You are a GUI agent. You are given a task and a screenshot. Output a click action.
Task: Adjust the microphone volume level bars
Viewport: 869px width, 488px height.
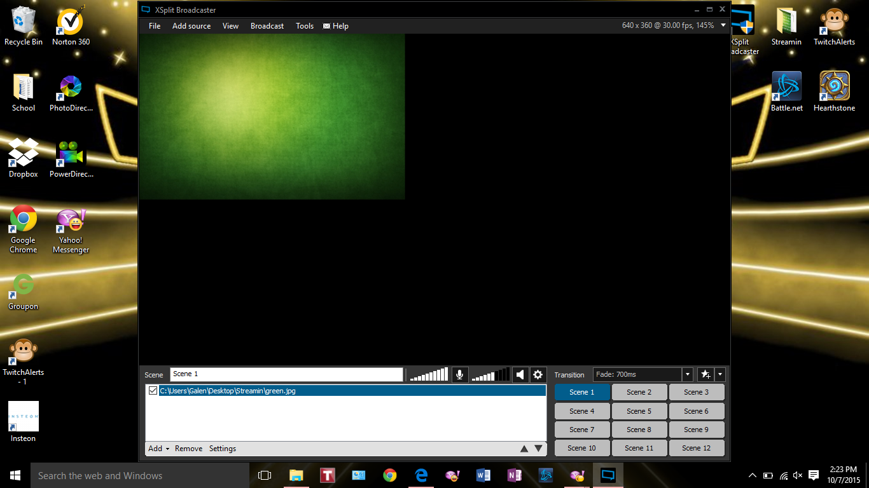coord(428,374)
